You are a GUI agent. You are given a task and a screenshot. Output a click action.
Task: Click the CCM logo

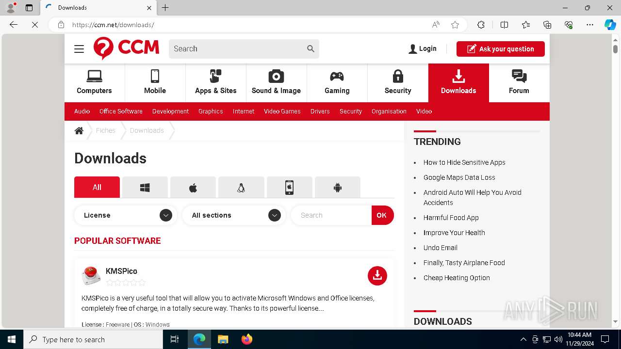(126, 48)
